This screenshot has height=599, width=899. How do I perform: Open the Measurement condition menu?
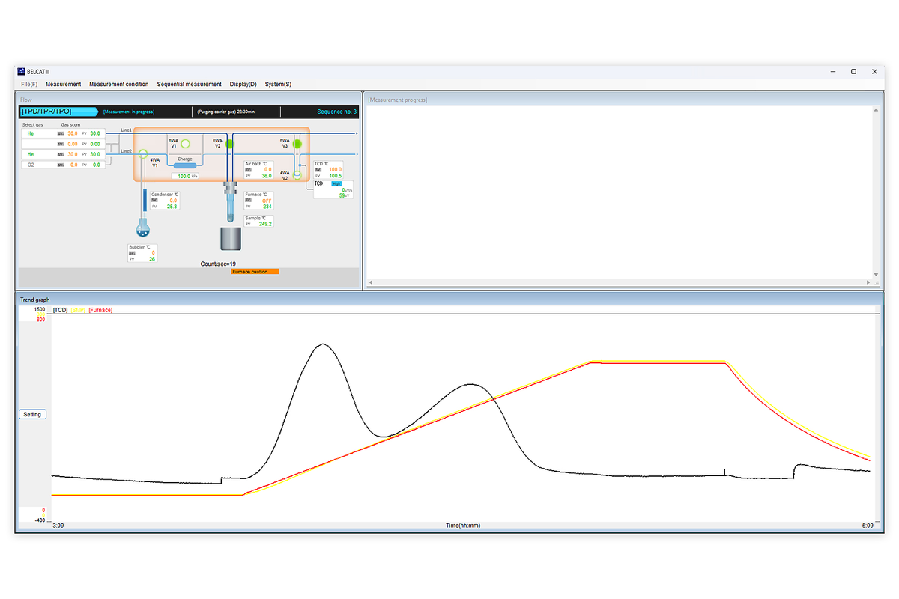[118, 84]
